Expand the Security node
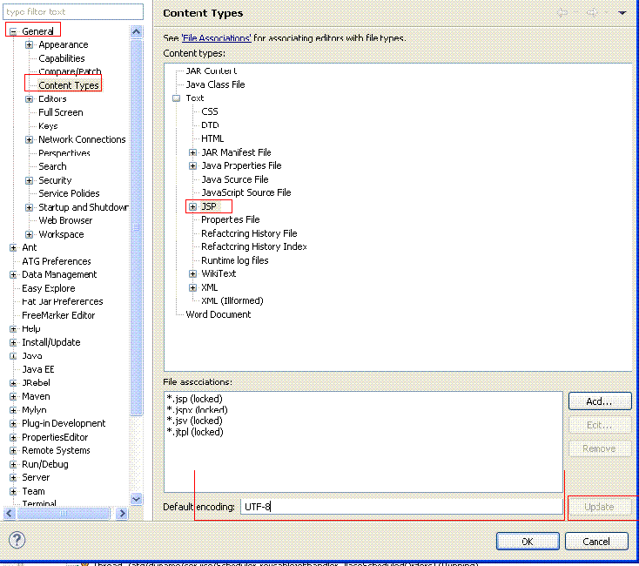Screen dimensions: 639x566 click(29, 180)
